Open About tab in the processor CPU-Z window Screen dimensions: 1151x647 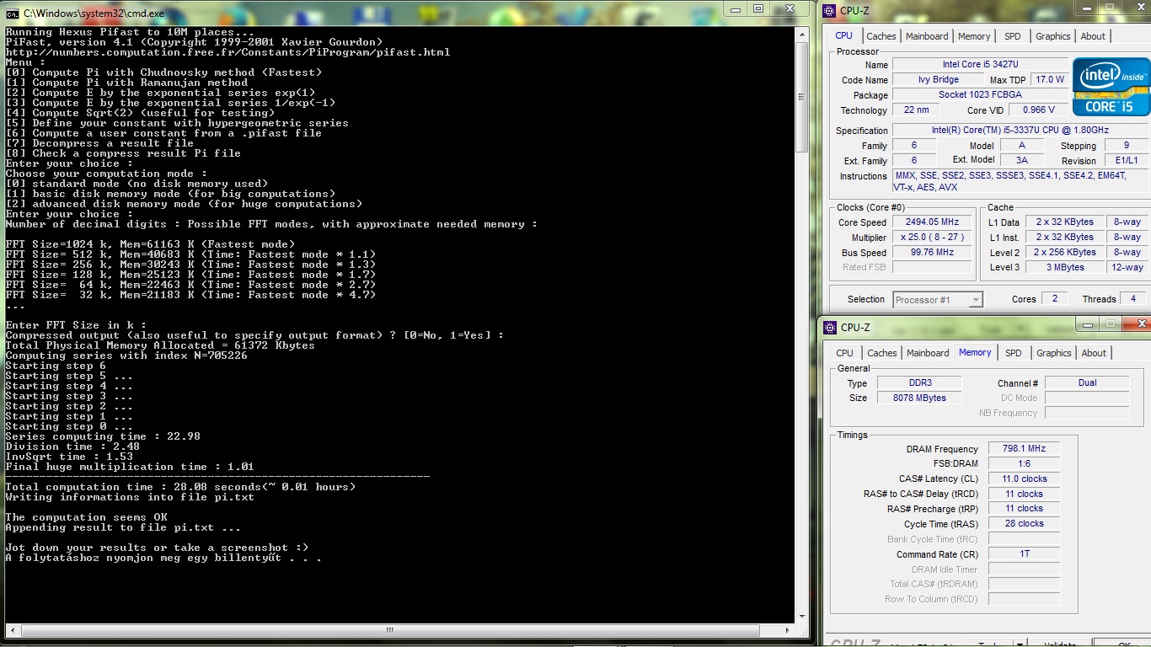click(1093, 36)
